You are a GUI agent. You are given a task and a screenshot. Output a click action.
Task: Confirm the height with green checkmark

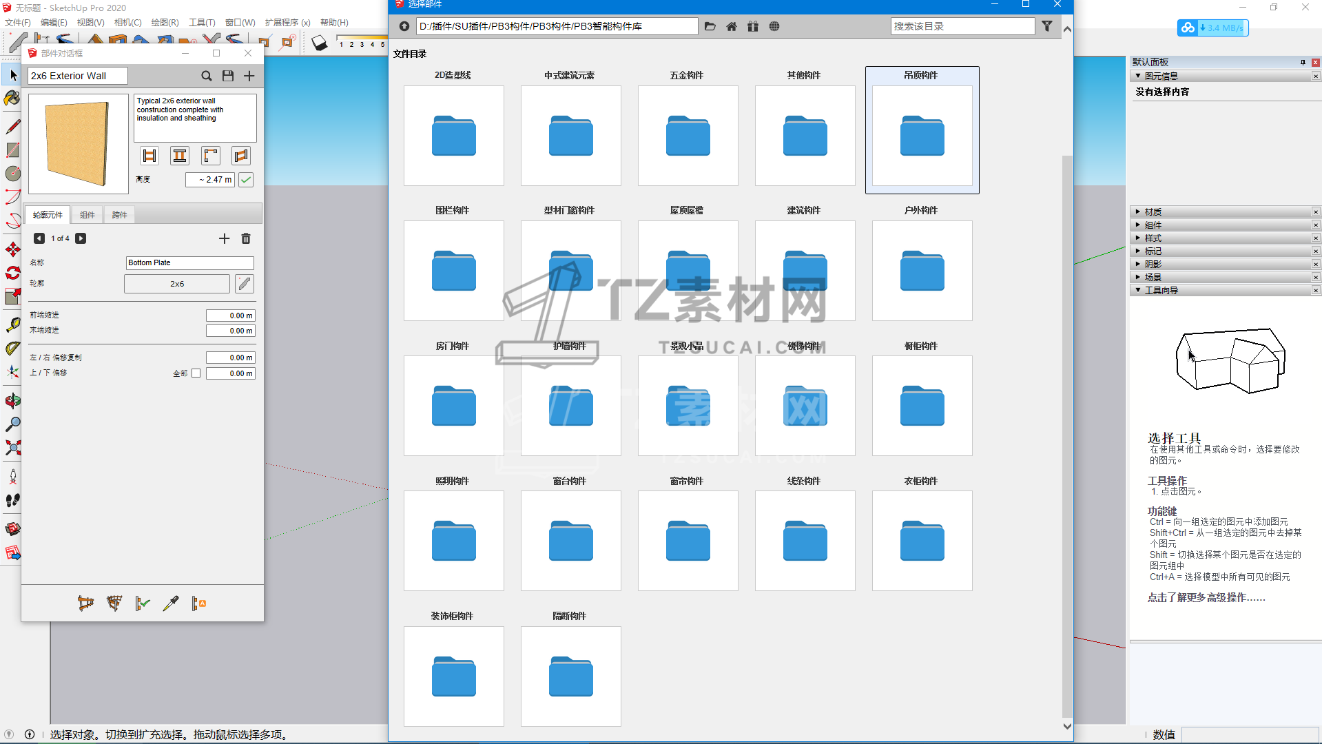(x=246, y=180)
